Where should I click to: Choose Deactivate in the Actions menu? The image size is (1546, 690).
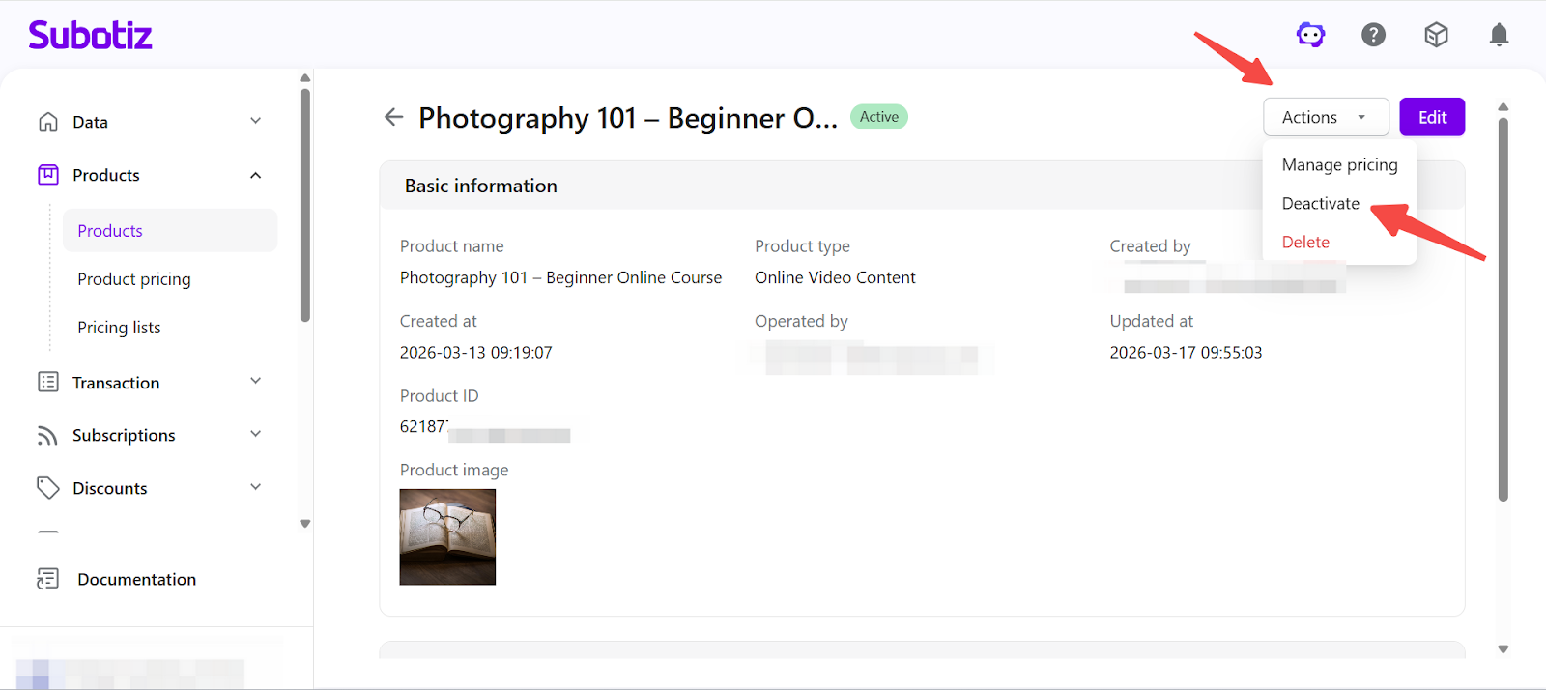pyautogui.click(x=1320, y=204)
